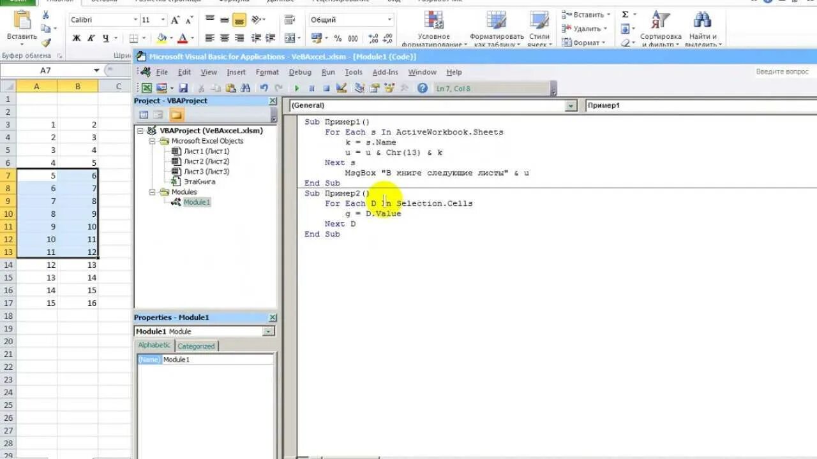Image resolution: width=817 pixels, height=459 pixels.
Task: Undo the last action in VBA editor
Action: (264, 88)
